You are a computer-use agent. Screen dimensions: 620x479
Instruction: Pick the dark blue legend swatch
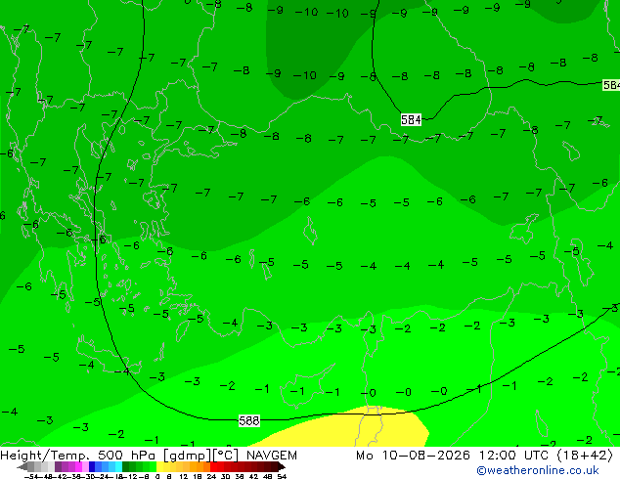92,466
